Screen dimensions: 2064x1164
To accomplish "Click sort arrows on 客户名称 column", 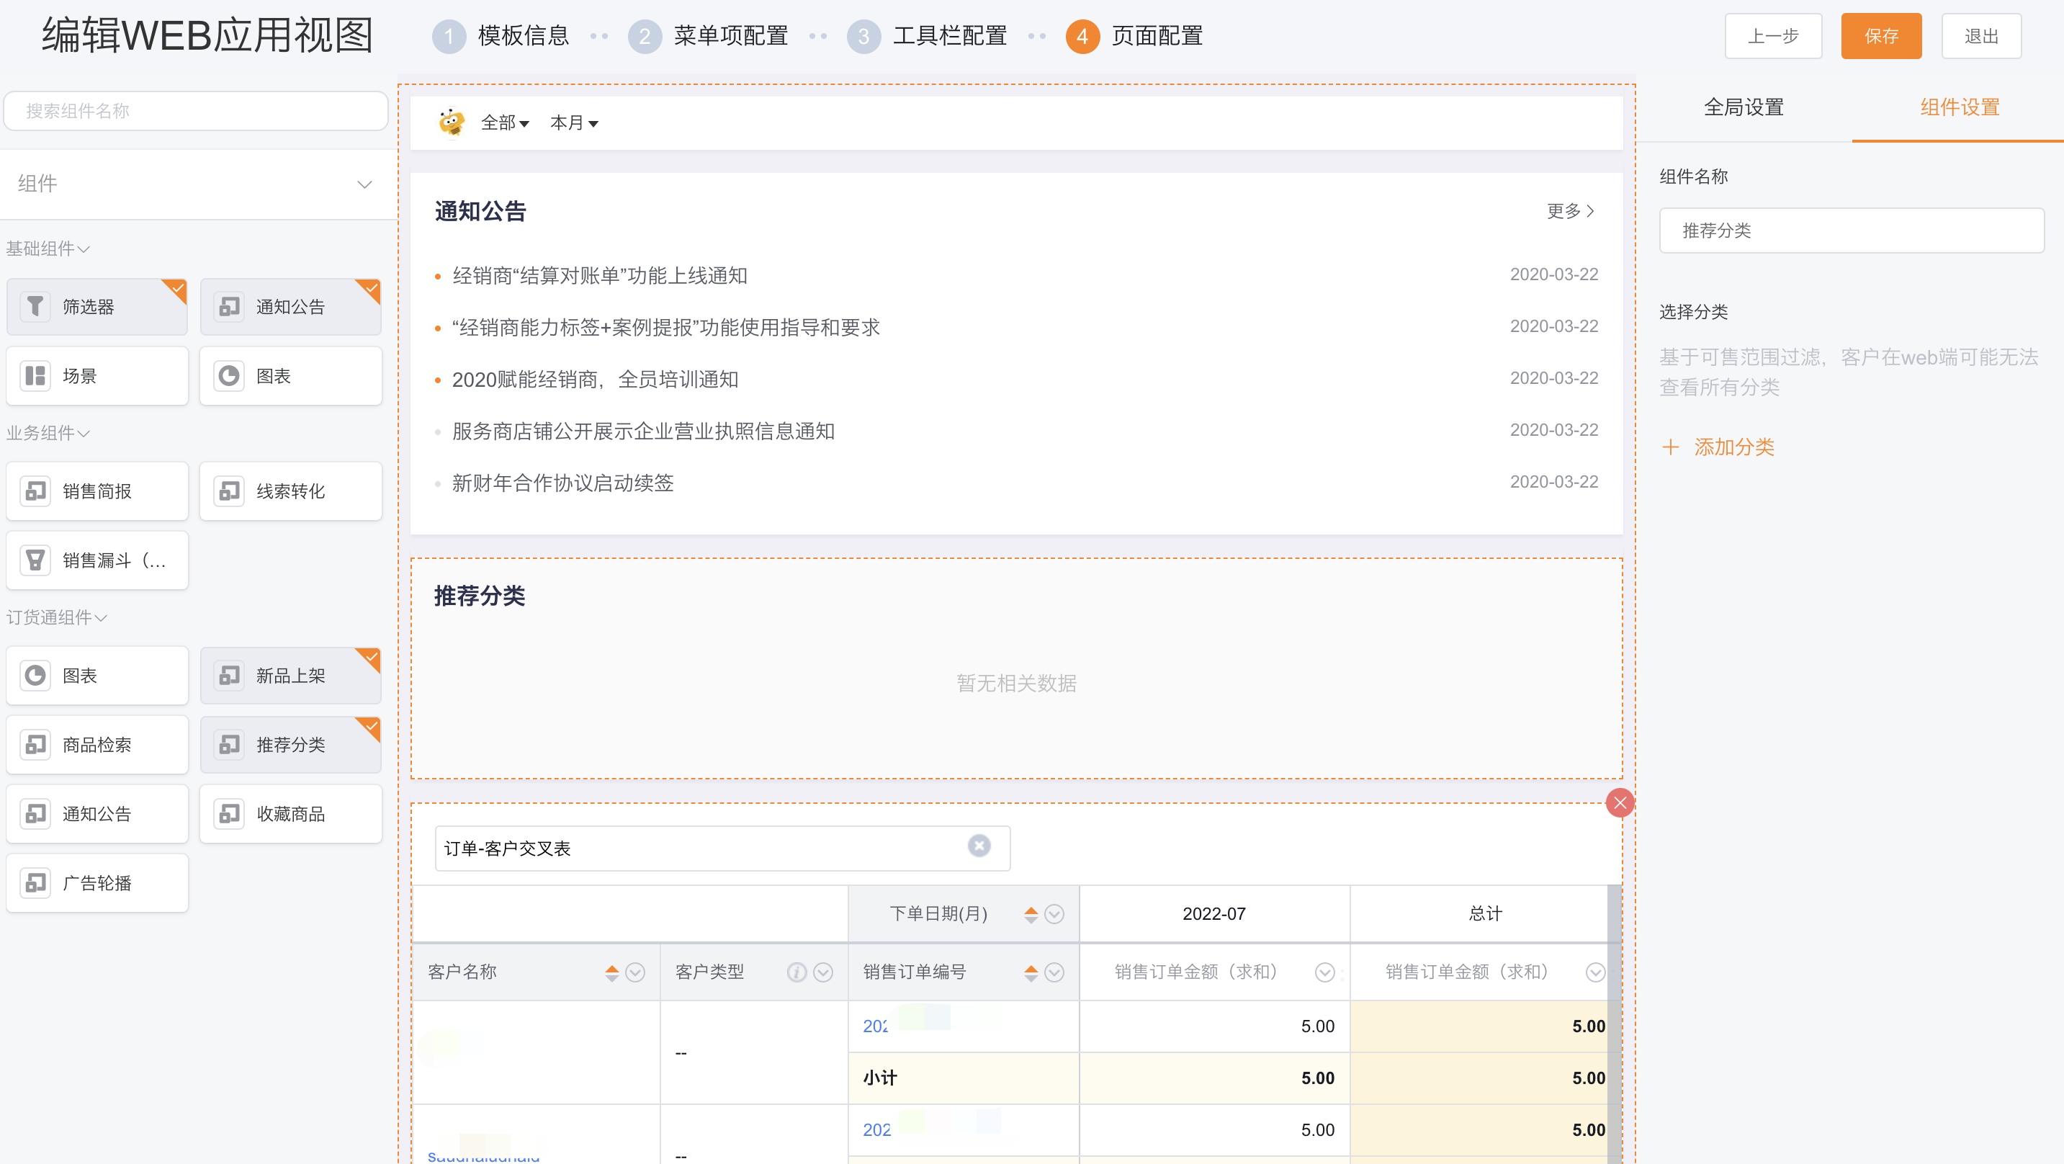I will point(611,972).
